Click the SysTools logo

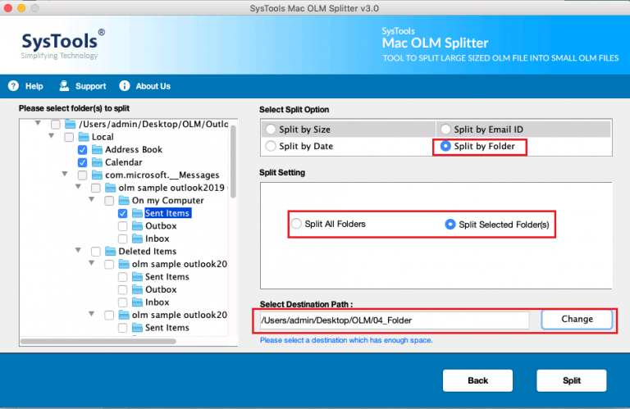coord(62,44)
